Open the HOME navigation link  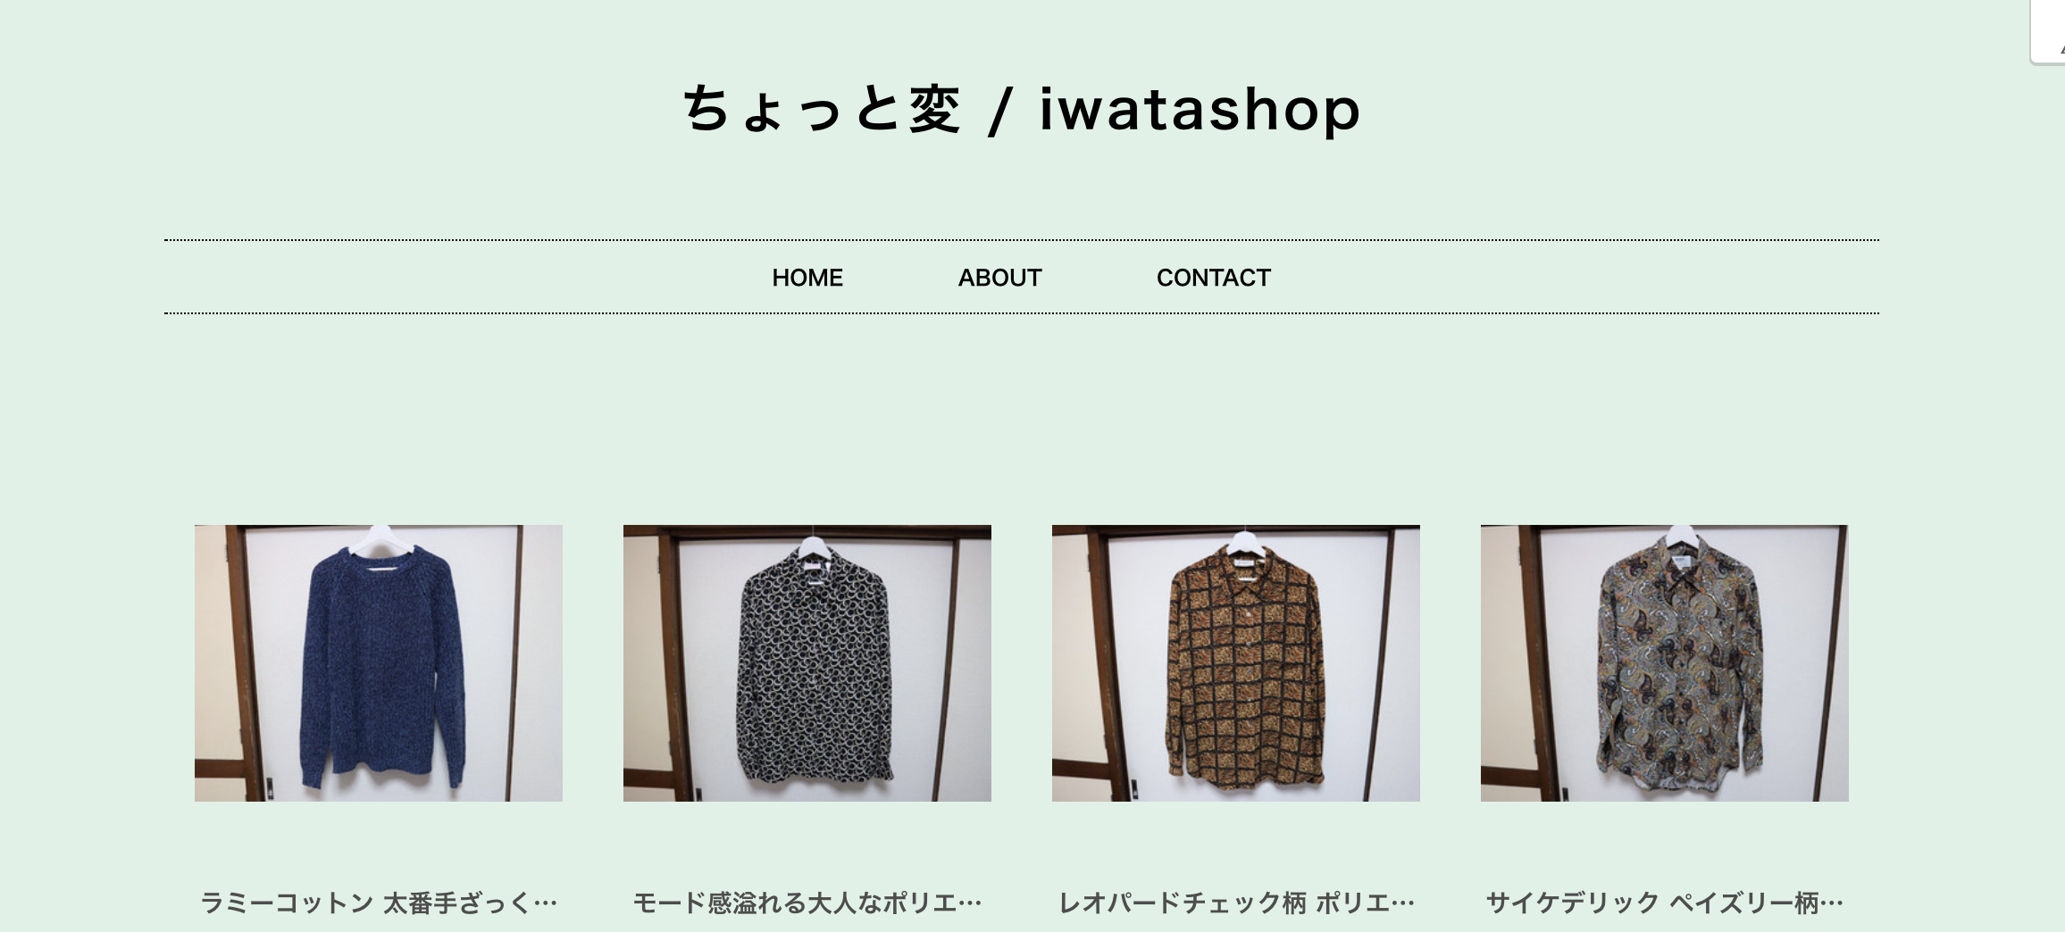tap(807, 278)
